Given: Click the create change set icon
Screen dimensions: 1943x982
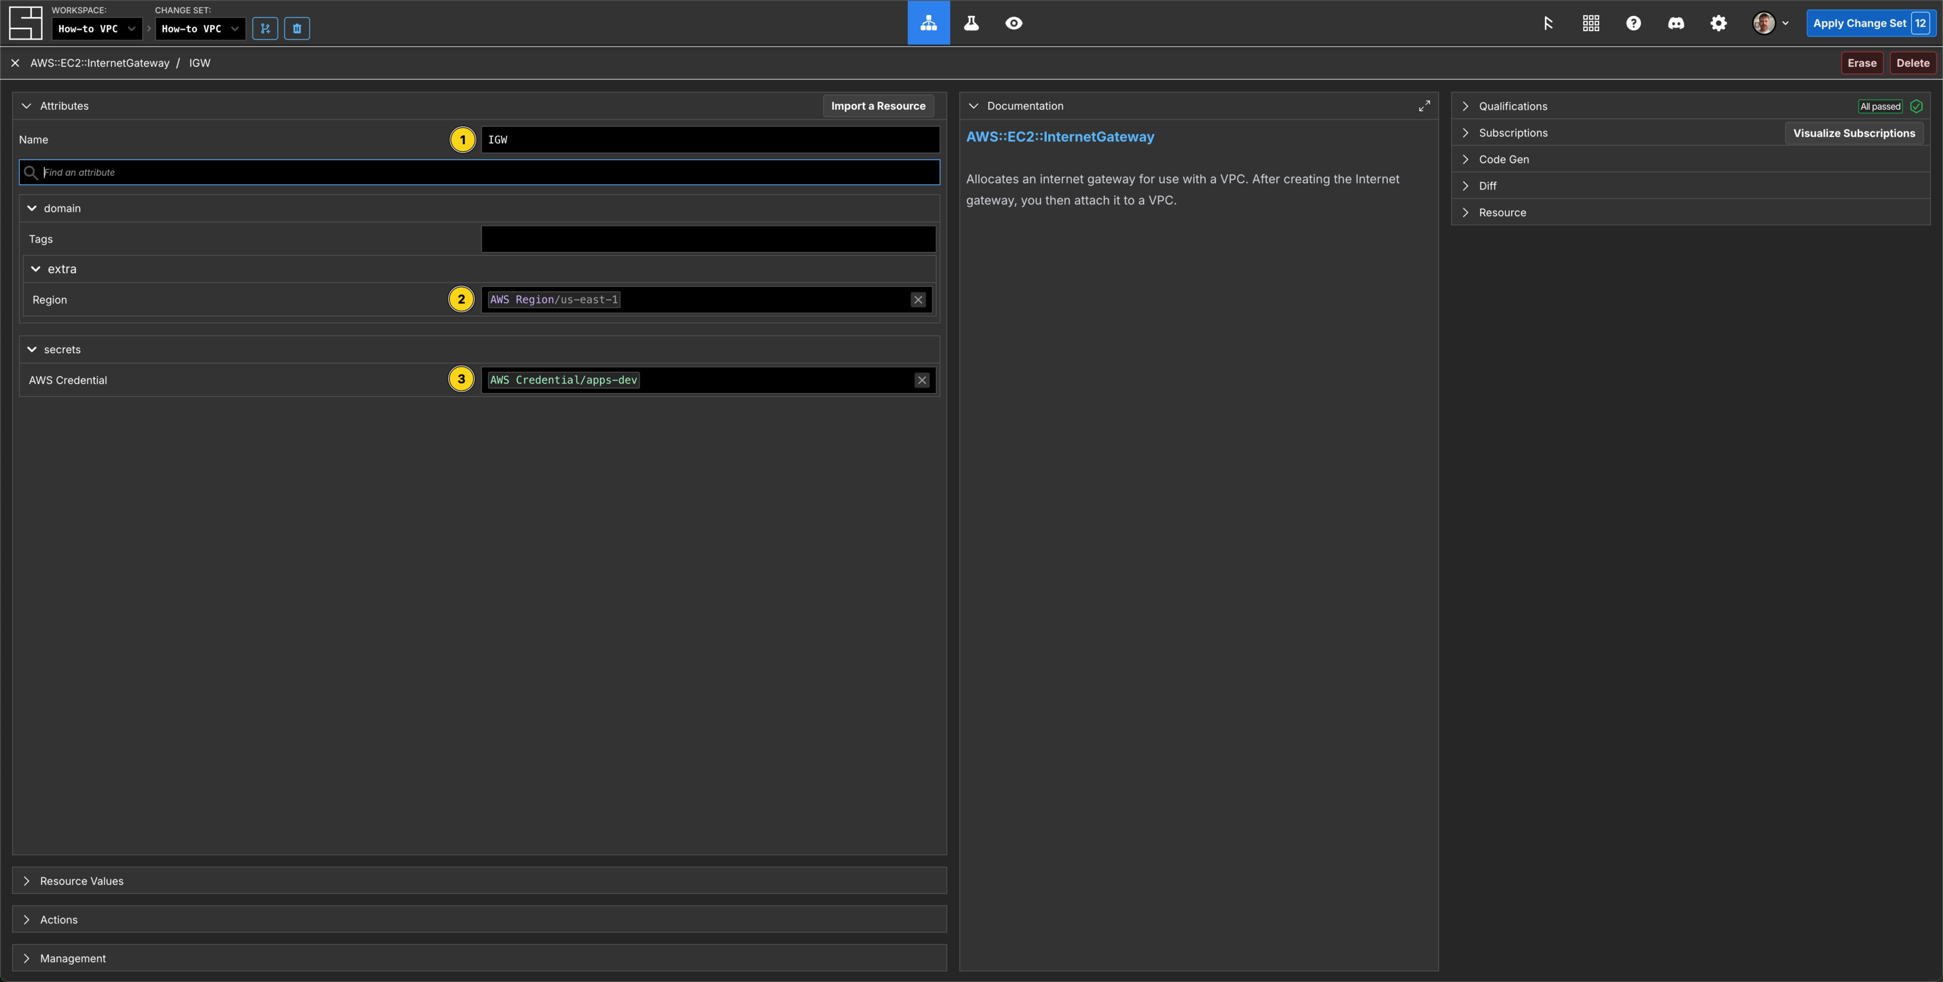Looking at the screenshot, I should [265, 28].
